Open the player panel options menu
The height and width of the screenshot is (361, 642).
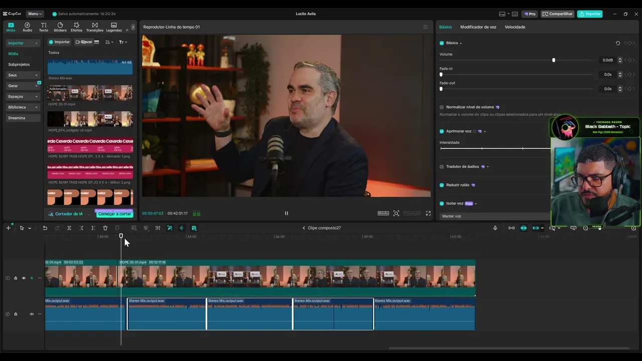(x=426, y=27)
